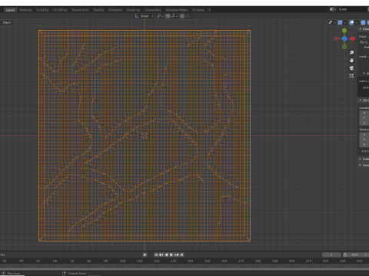Collapse the 3D Cursor panel
The height and width of the screenshot is (276, 369).
[x=364, y=100]
